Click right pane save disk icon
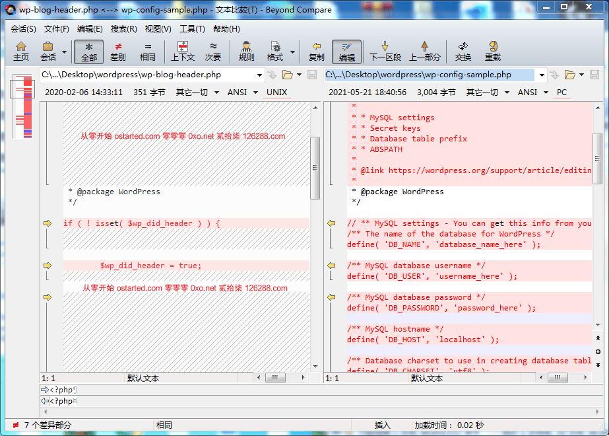The image size is (609, 436). [594, 75]
